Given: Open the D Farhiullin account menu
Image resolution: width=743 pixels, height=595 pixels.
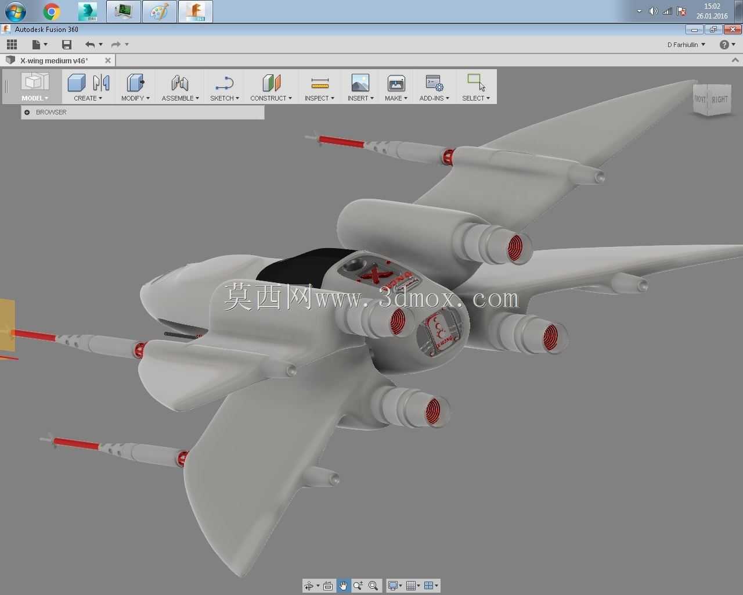Looking at the screenshot, I should click(x=687, y=45).
